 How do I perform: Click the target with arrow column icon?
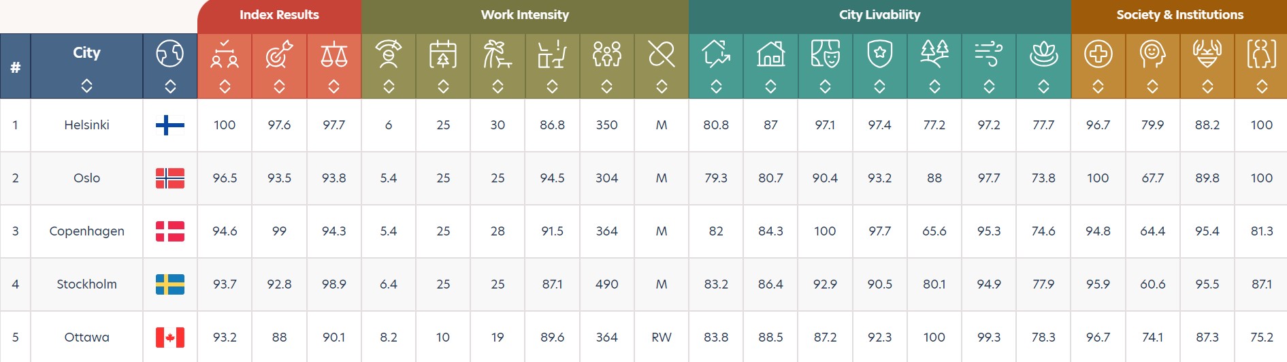pos(279,54)
